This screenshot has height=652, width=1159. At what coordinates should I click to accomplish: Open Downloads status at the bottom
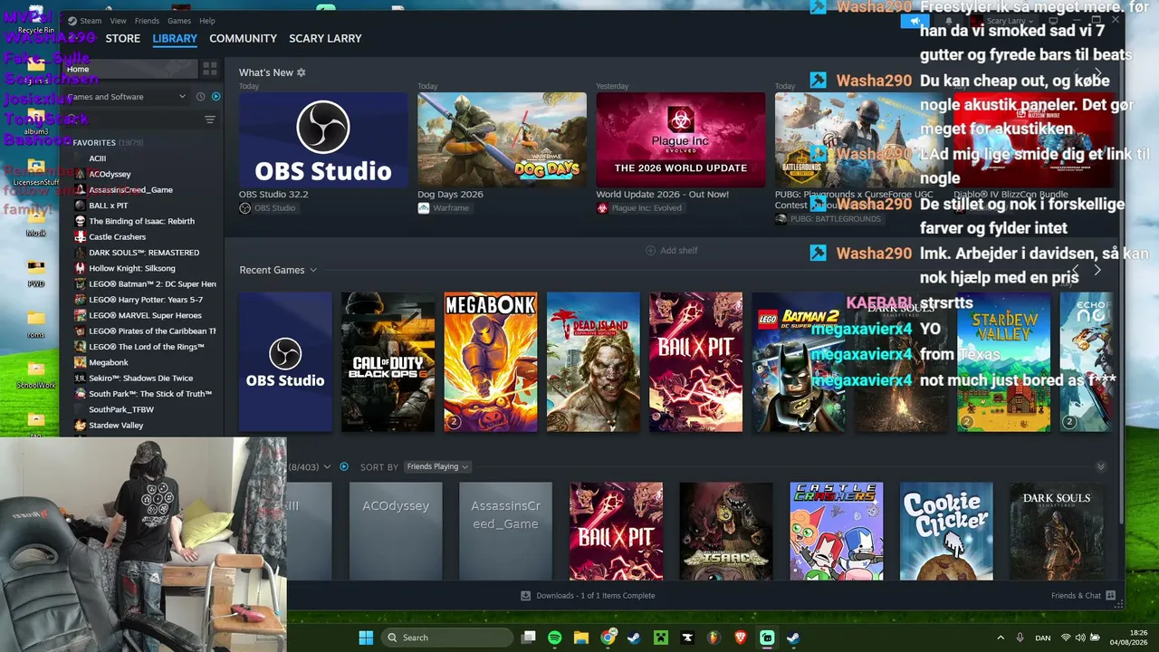click(x=588, y=596)
